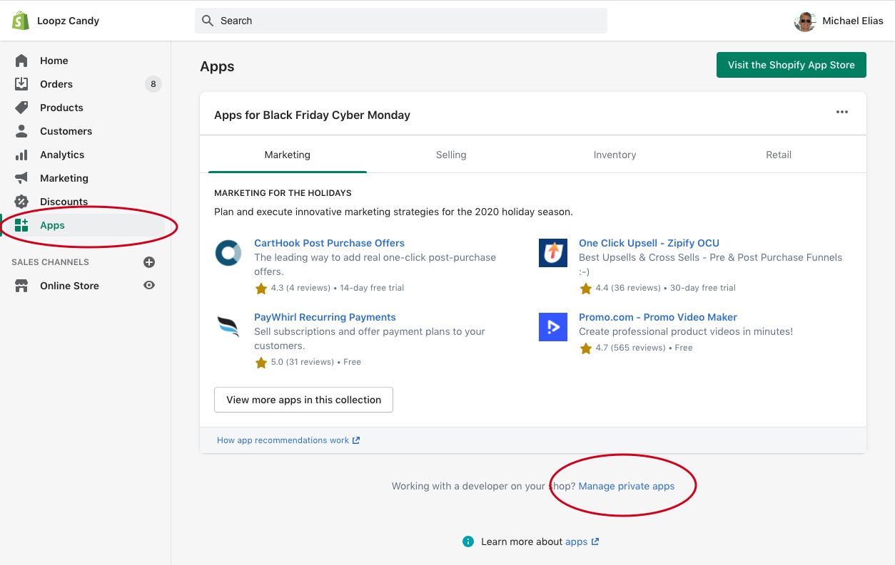Screen dimensions: 895x565
Task: View online store via eye icon
Action: tap(149, 286)
